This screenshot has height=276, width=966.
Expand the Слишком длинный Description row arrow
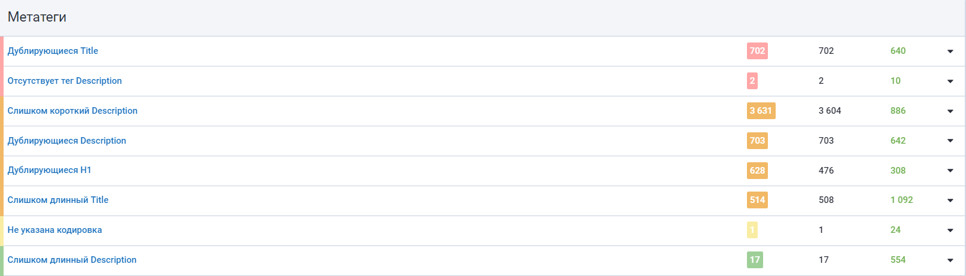point(950,260)
